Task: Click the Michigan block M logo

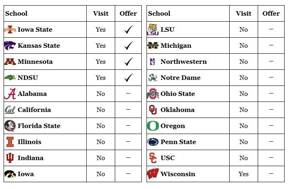Action: pyautogui.click(x=153, y=46)
